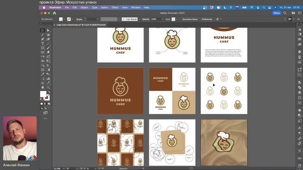Select the Eraser tool
This screenshot has height=170, width=303.
pyautogui.click(x=48, y=52)
